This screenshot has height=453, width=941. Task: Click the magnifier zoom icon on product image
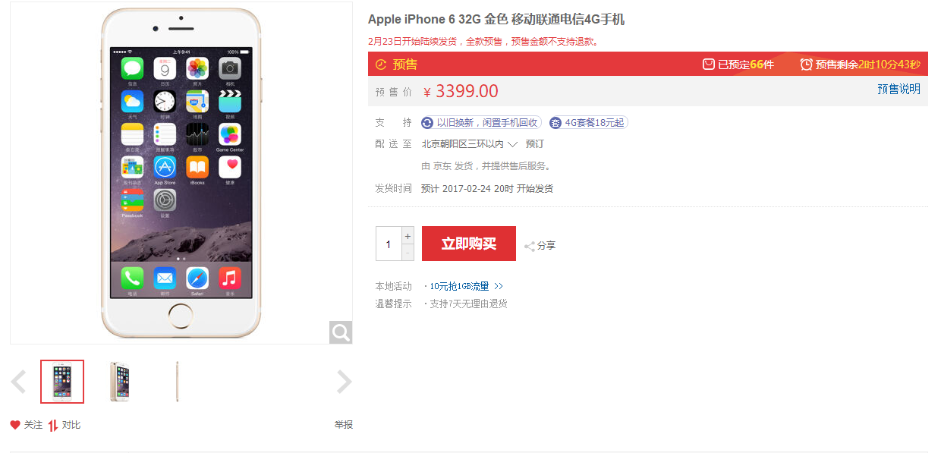coord(341,332)
